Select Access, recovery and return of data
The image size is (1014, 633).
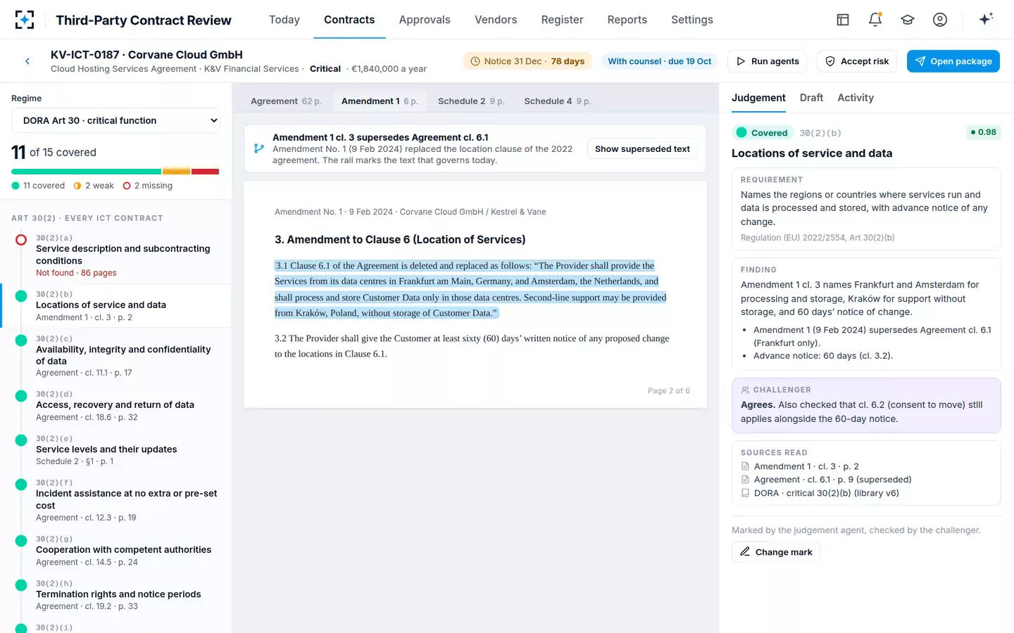coord(116,406)
